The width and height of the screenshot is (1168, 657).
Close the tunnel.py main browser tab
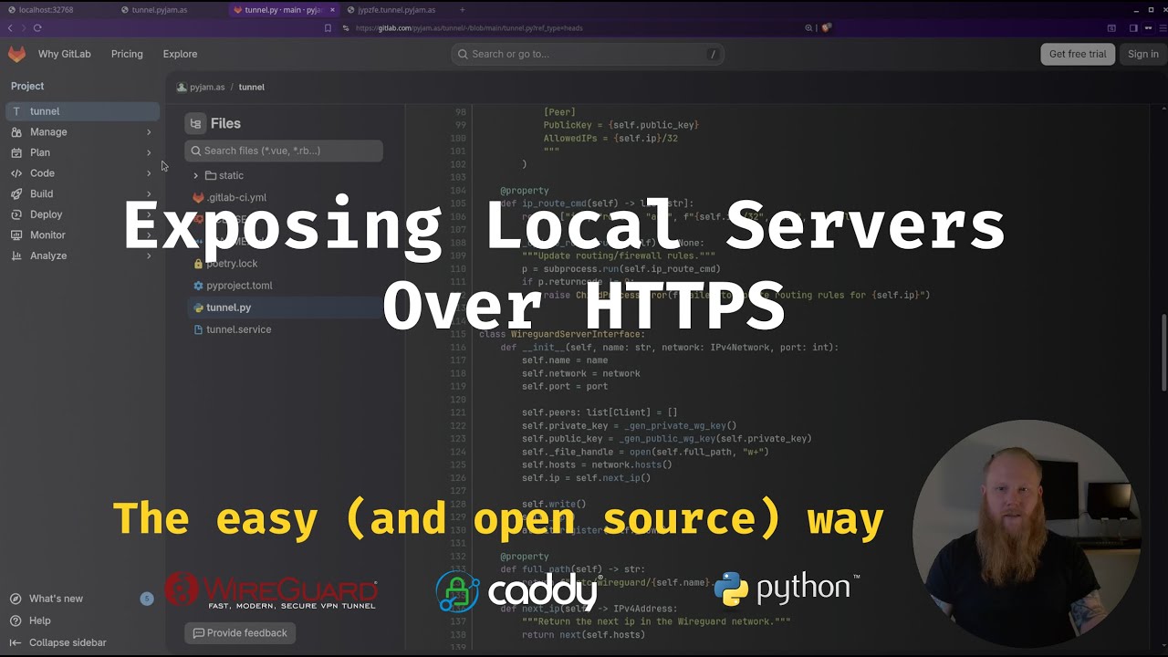click(x=331, y=10)
